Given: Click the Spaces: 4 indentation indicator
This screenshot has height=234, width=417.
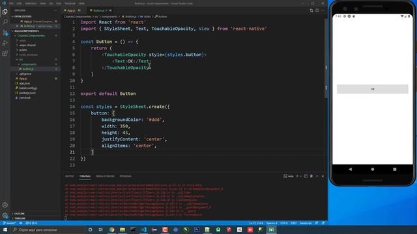Looking at the screenshot, I should (x=272, y=223).
